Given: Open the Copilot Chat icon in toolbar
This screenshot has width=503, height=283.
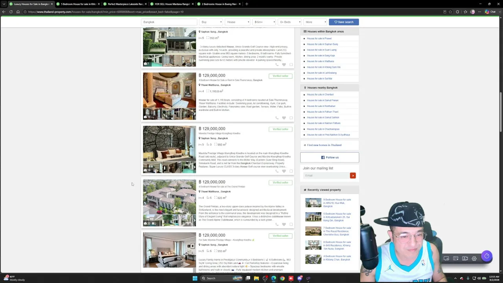Looking at the screenshot, I should coord(490,12).
